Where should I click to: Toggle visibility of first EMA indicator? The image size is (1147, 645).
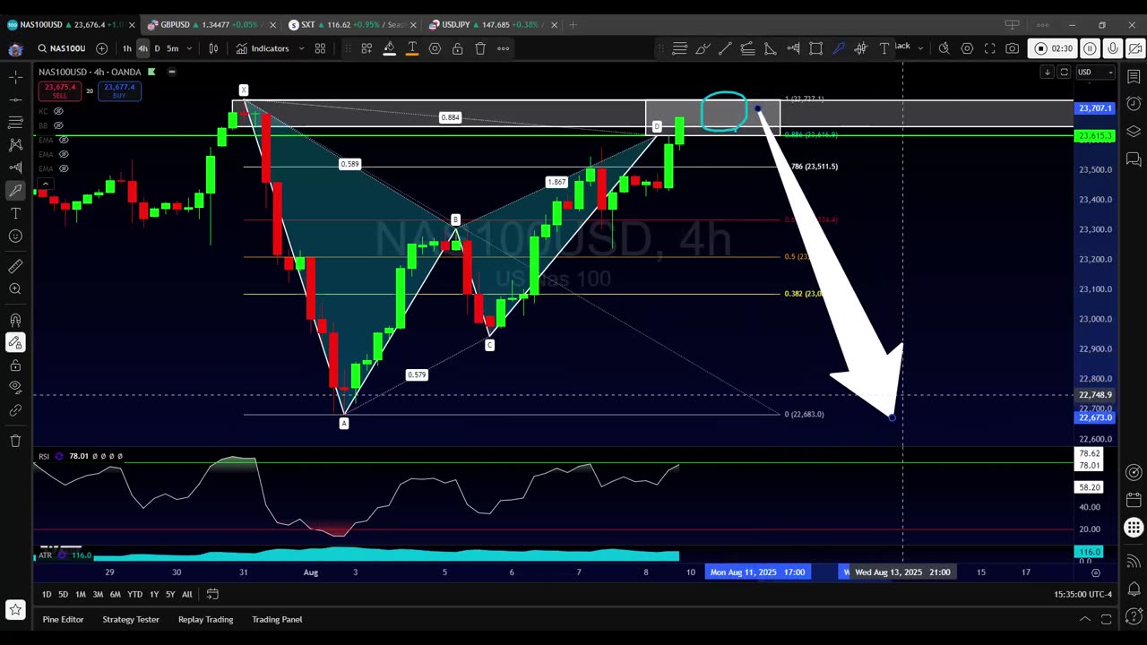[x=64, y=140]
